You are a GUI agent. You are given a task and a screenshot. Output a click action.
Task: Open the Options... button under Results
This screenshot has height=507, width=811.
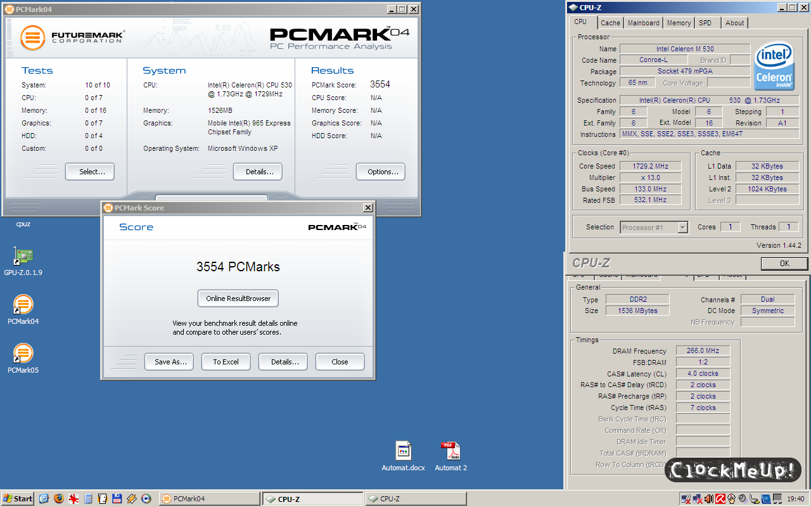[x=381, y=172]
